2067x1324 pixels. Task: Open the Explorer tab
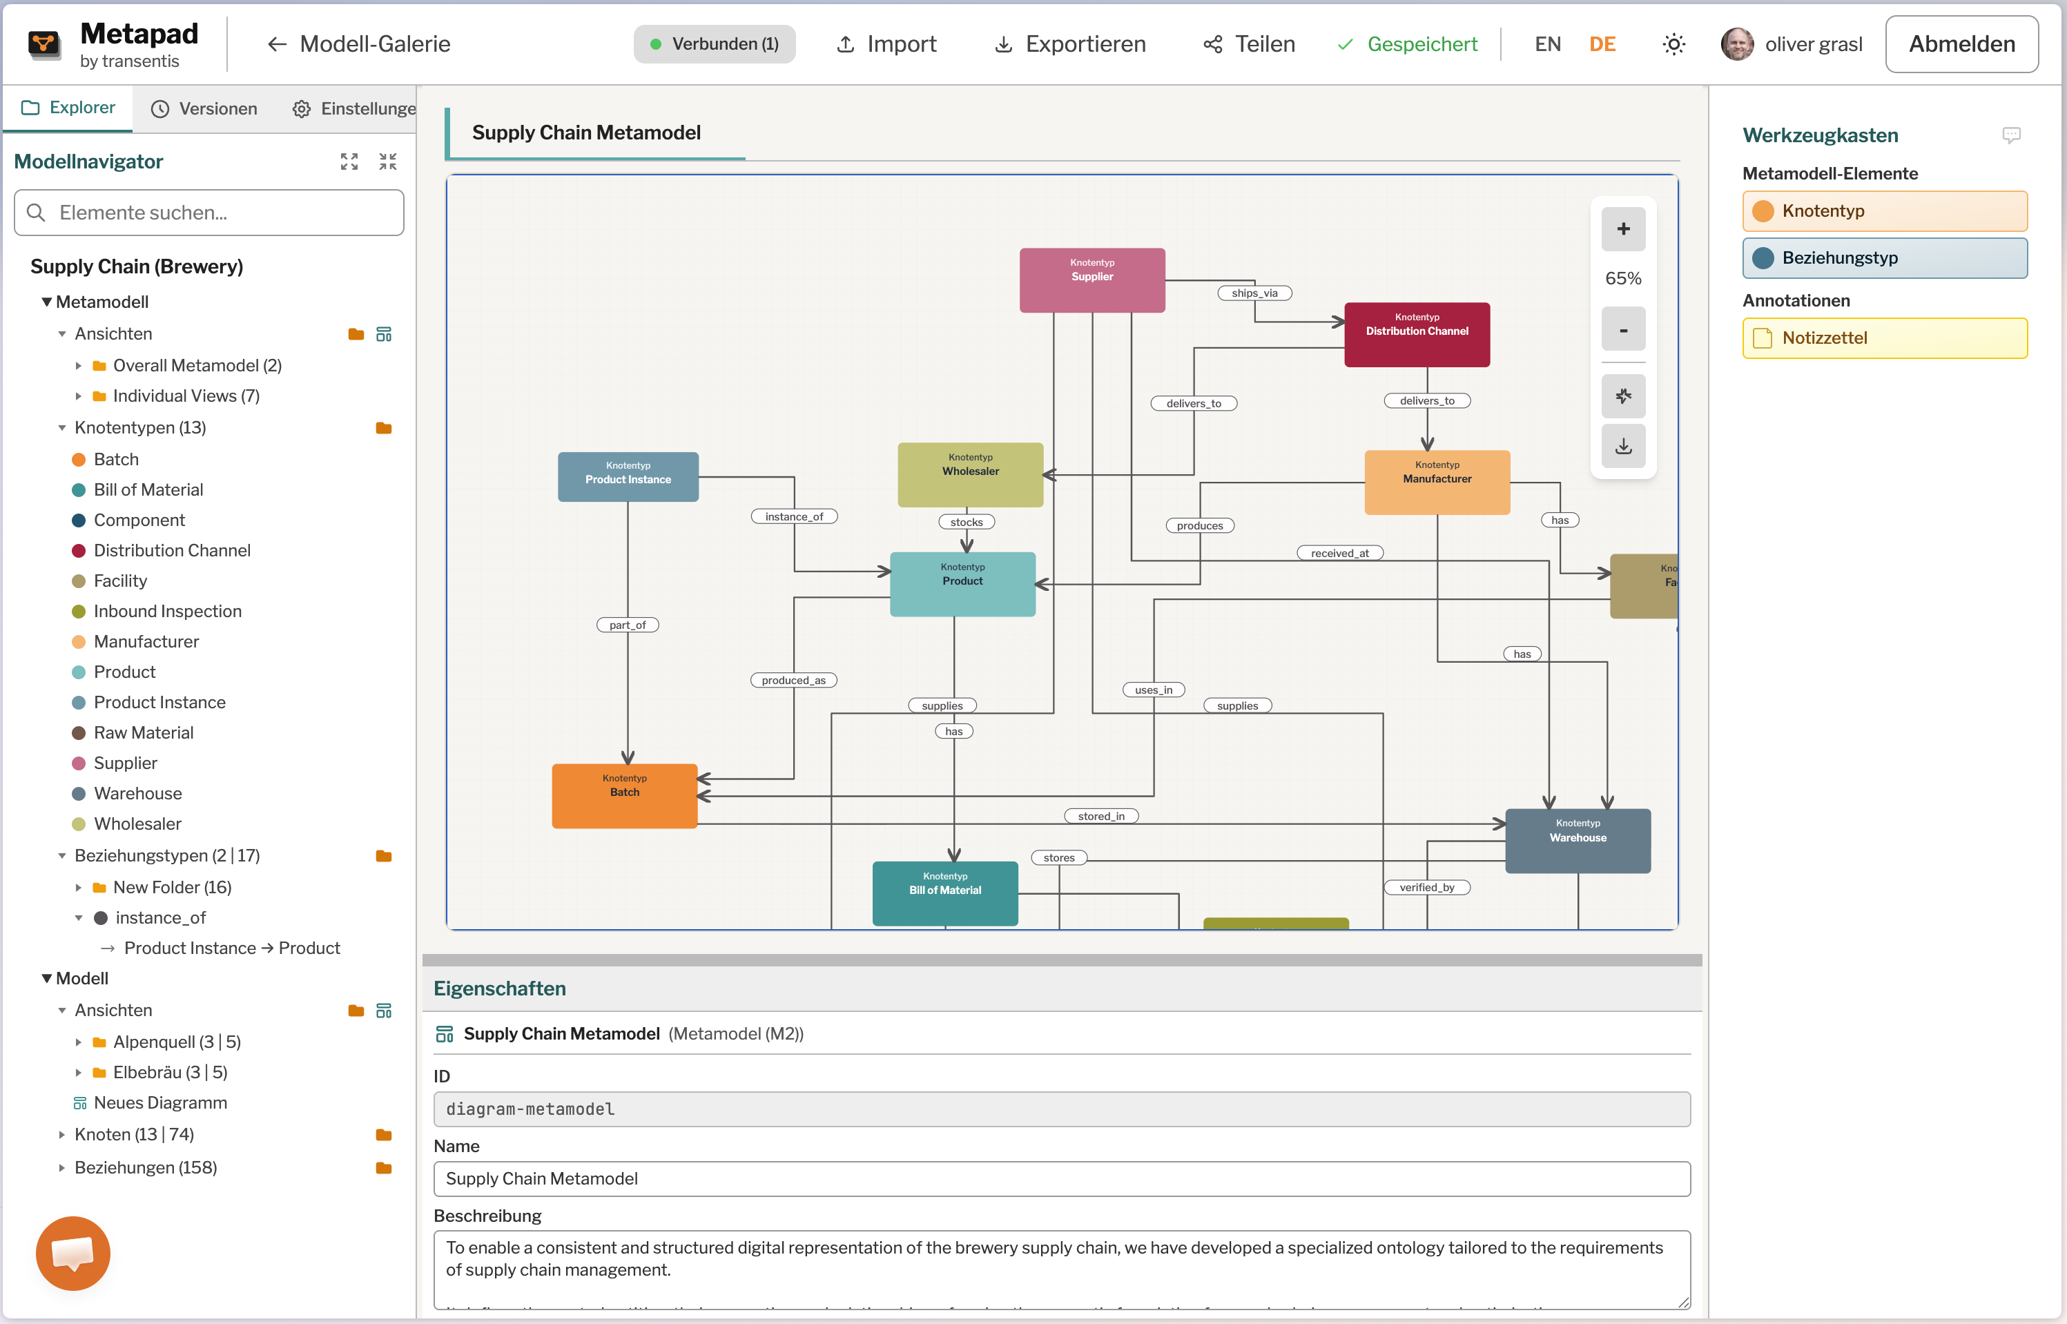tap(68, 108)
